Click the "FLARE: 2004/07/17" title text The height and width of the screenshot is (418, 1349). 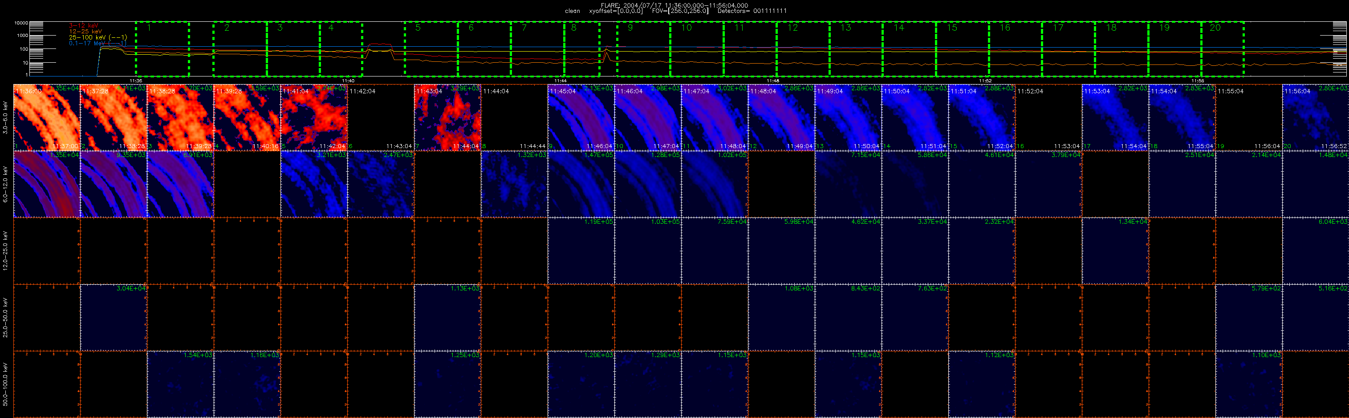click(x=632, y=5)
